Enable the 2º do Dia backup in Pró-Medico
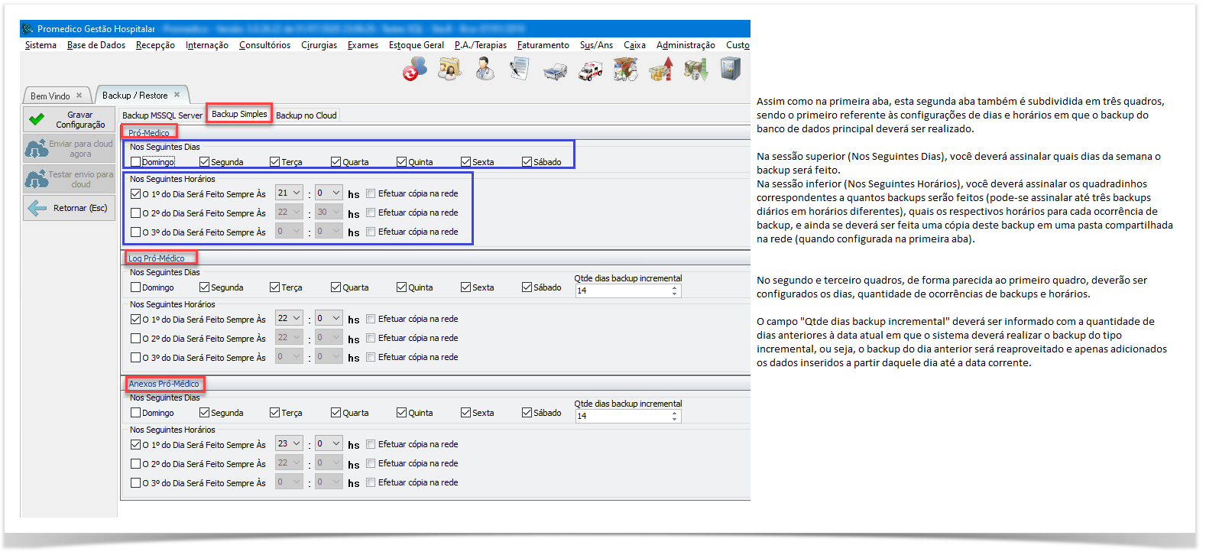1206x555 pixels. (136, 213)
